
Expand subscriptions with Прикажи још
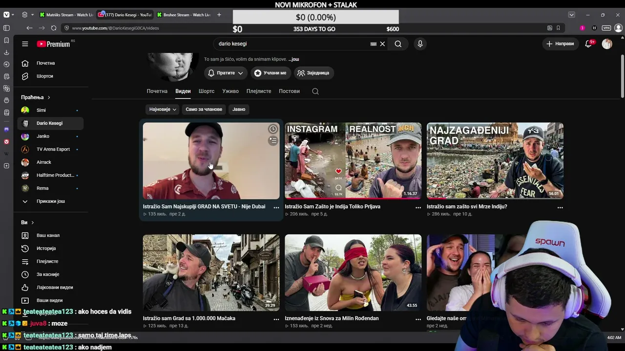pyautogui.click(x=50, y=201)
